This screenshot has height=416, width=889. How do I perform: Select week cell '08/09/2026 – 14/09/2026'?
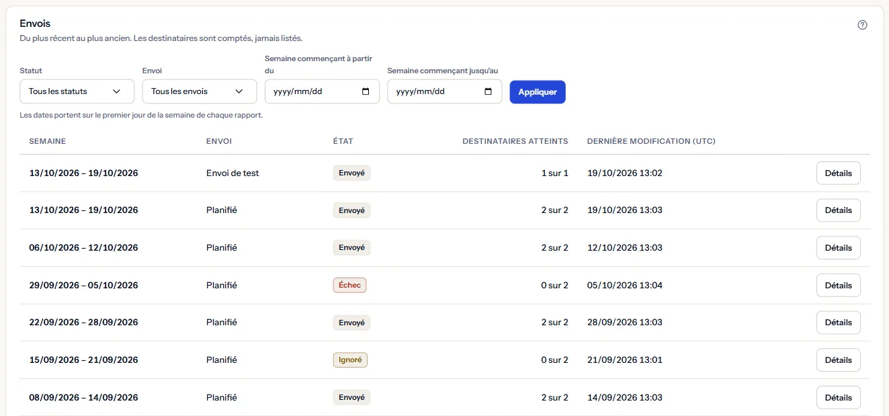coord(84,397)
